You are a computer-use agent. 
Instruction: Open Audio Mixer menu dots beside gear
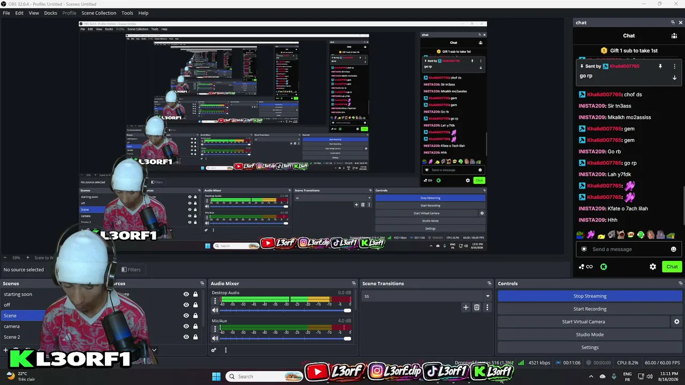click(225, 350)
